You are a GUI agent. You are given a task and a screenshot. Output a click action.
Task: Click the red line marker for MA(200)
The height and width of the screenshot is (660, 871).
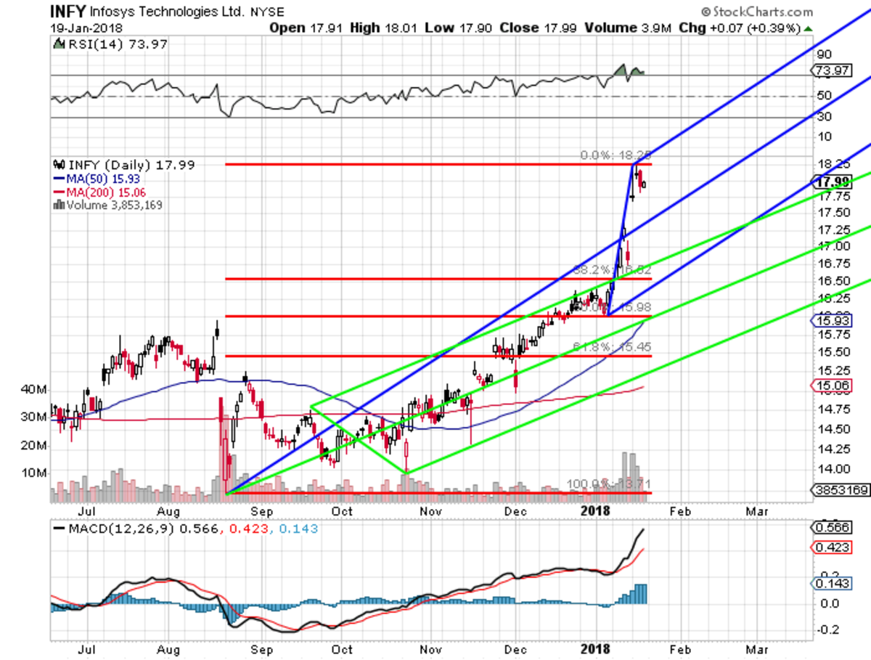coord(60,192)
